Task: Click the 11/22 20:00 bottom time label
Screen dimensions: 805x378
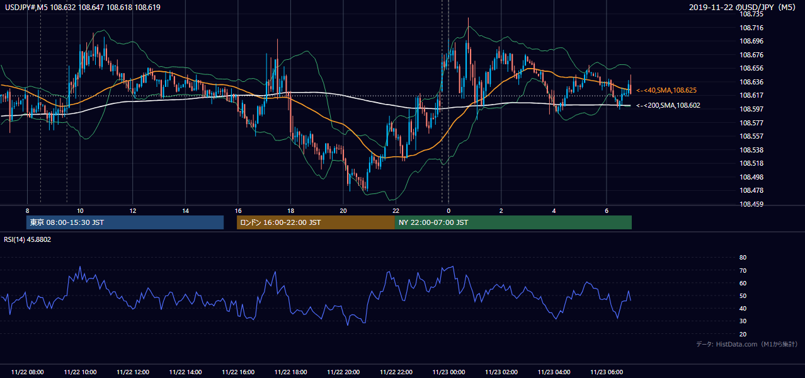Action: click(344, 372)
